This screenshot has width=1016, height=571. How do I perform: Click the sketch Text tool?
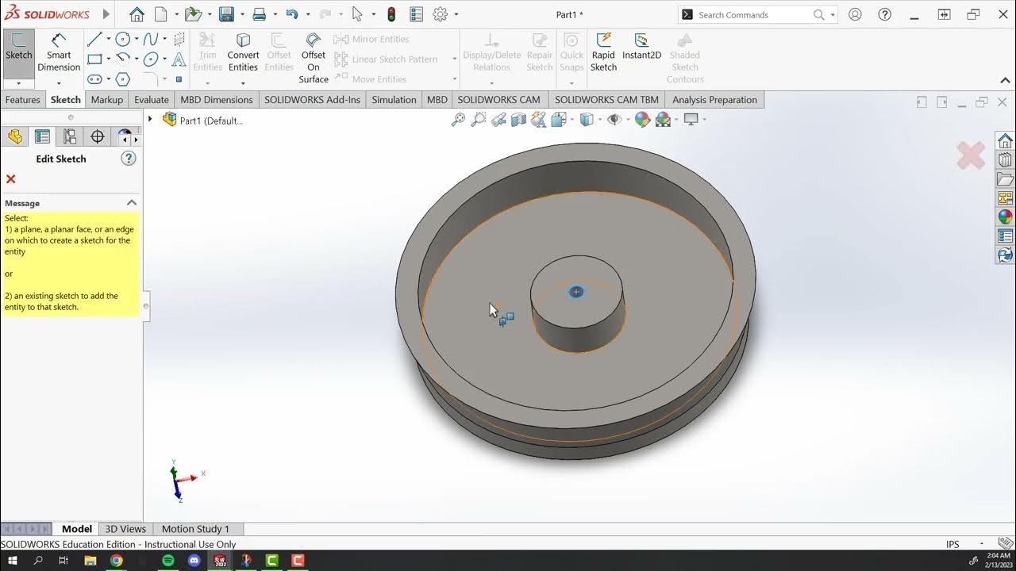pos(179,59)
